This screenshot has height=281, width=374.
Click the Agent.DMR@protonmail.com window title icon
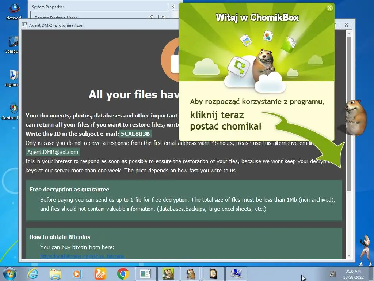(x=24, y=25)
